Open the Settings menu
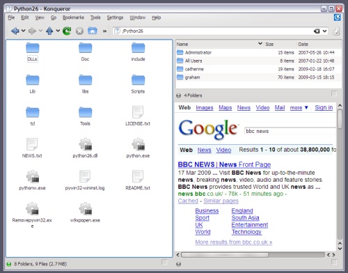Screen dimensions: 348x273 (x=115, y=17)
